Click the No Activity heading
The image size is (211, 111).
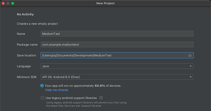tap(25, 14)
